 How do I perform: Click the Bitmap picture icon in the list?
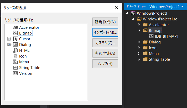[x=15, y=33]
